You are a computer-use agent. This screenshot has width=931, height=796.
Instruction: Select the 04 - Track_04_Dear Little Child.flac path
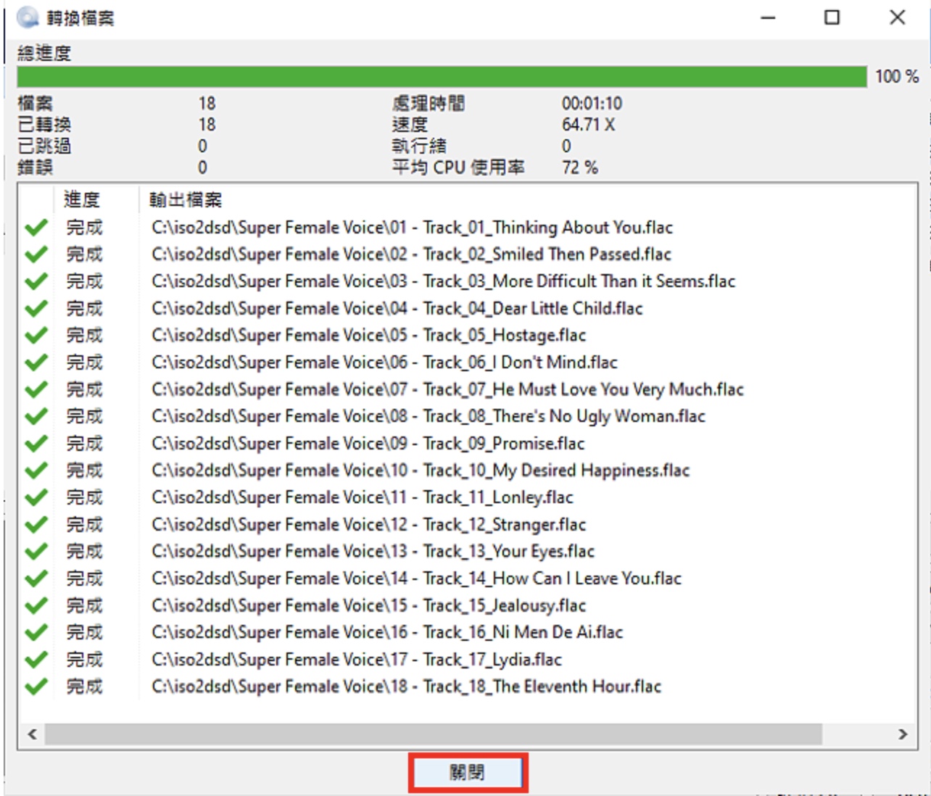pyautogui.click(x=397, y=309)
